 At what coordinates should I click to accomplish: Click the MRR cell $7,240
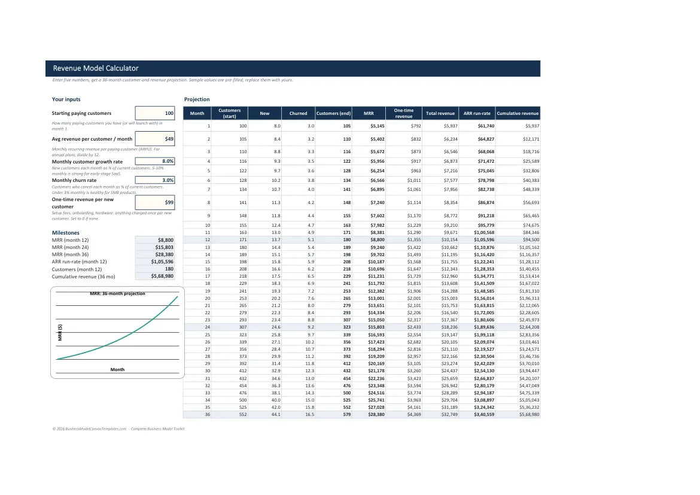tap(369, 202)
